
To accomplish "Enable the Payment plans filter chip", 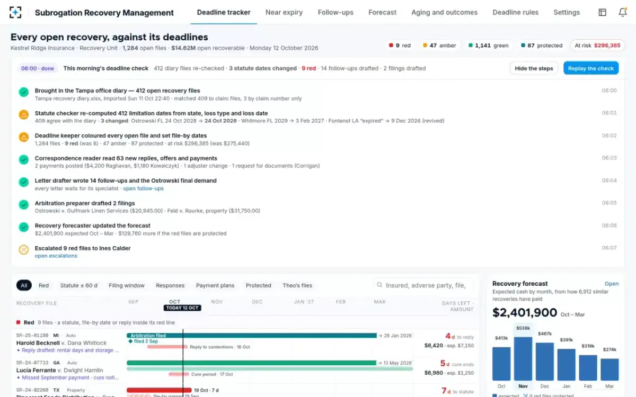I will (215, 285).
